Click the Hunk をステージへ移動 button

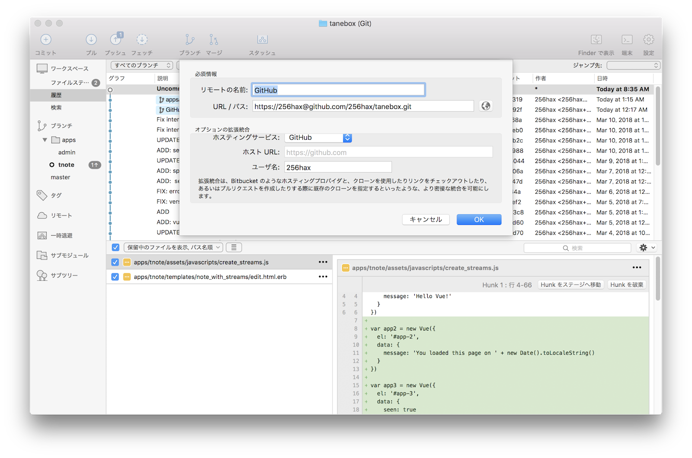(x=571, y=285)
